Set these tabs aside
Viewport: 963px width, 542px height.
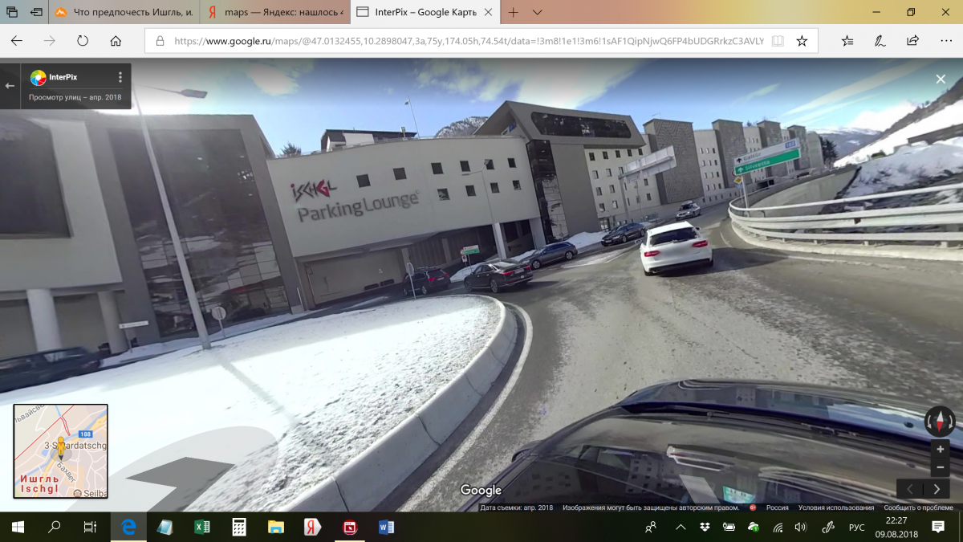tap(37, 12)
